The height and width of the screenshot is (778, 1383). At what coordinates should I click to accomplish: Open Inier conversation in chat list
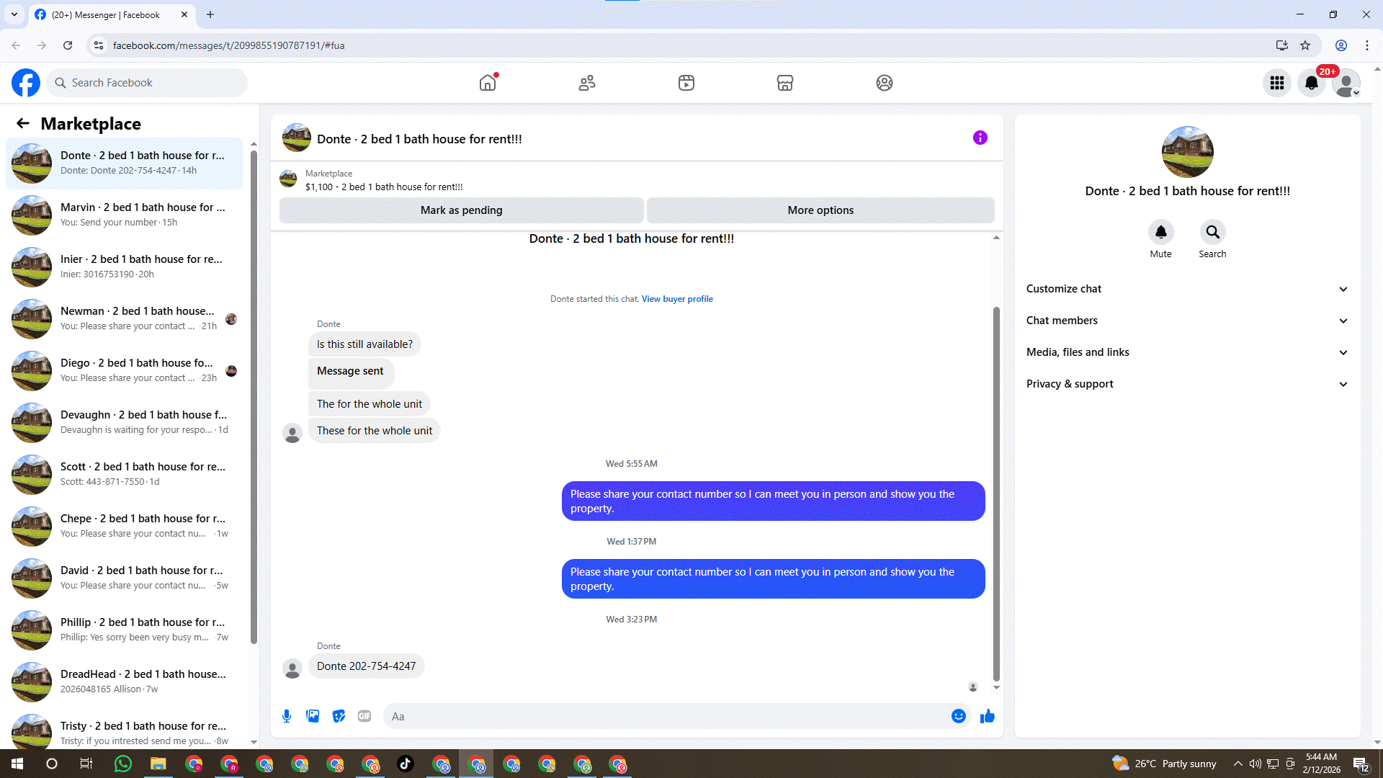click(x=125, y=267)
